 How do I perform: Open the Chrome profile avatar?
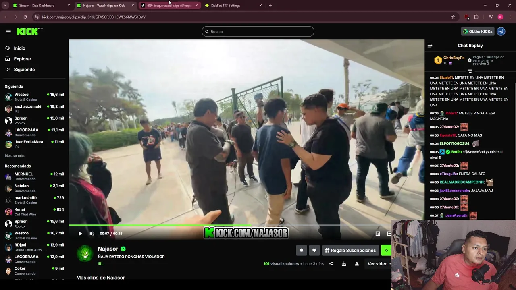500,17
